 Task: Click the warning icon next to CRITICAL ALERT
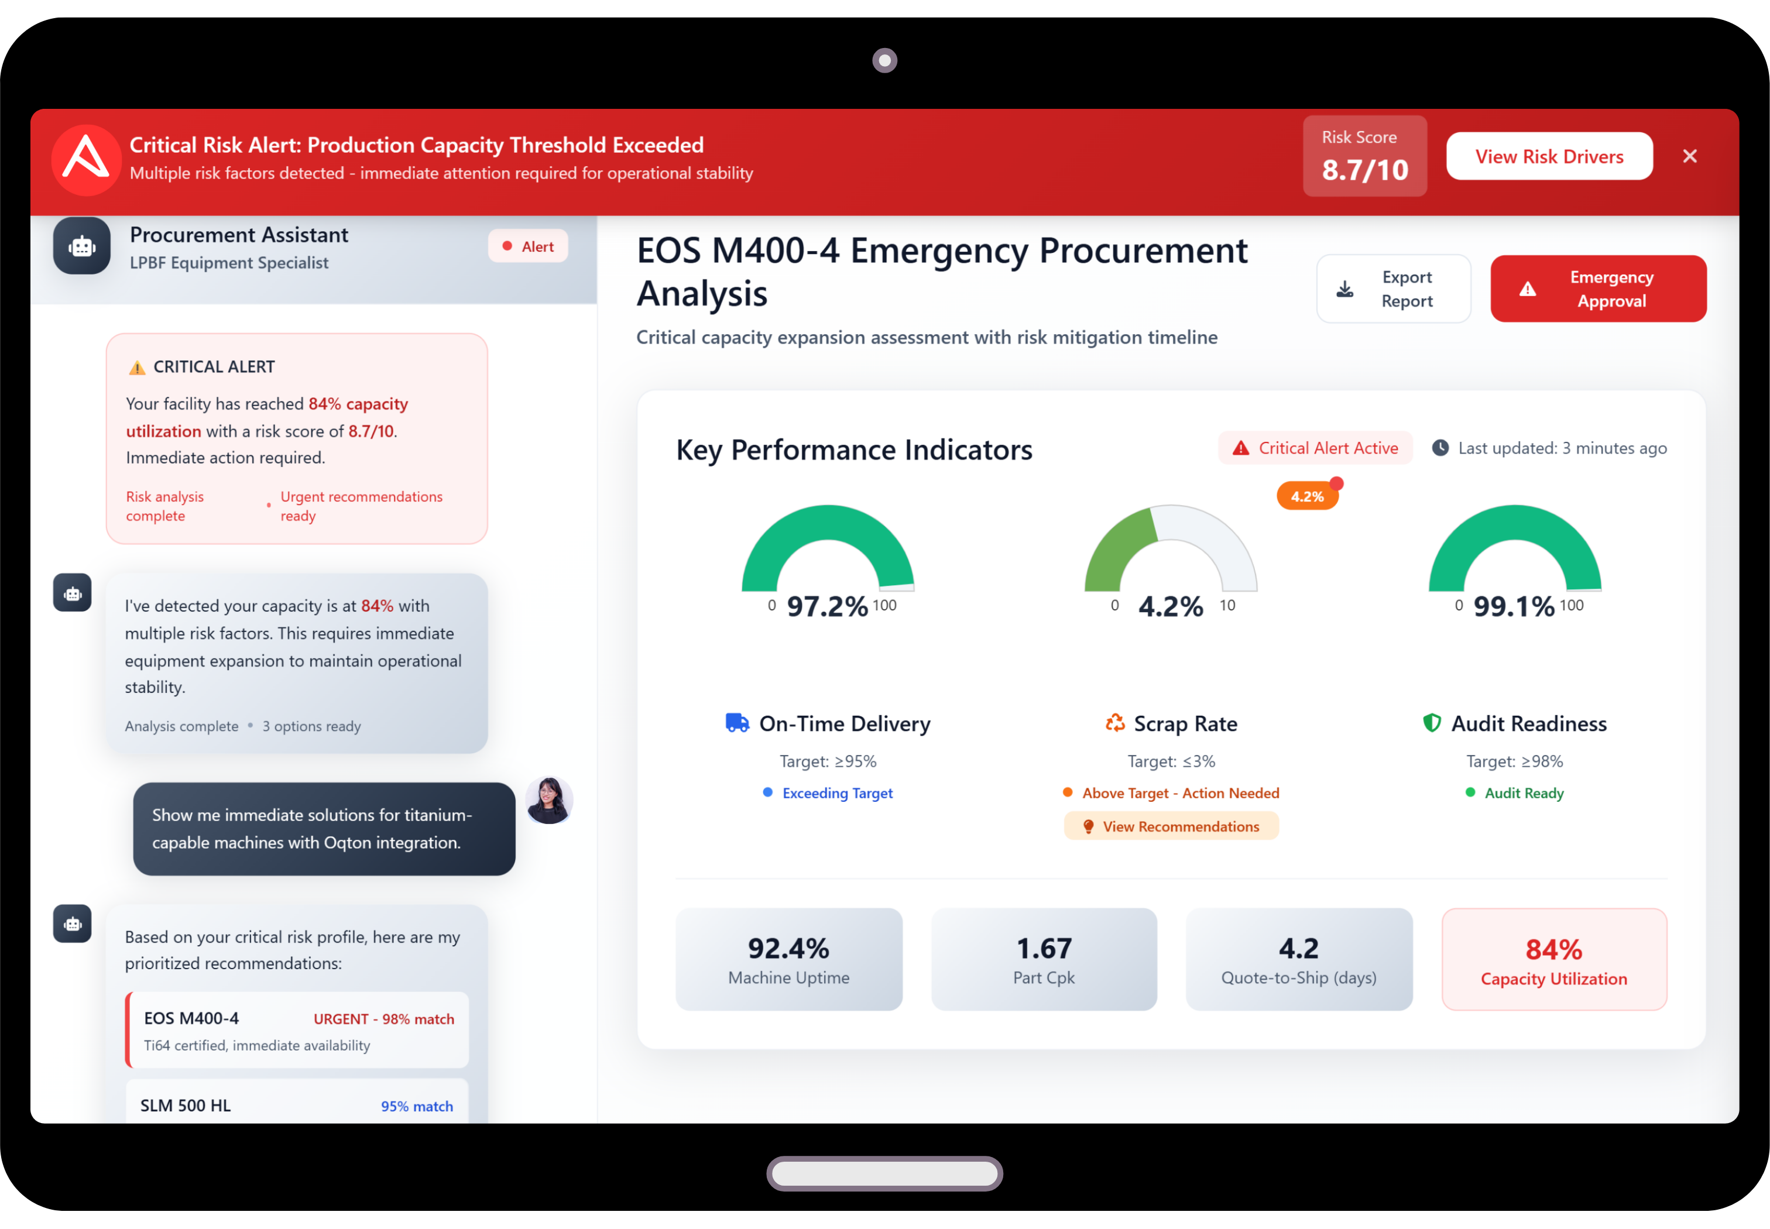[137, 368]
